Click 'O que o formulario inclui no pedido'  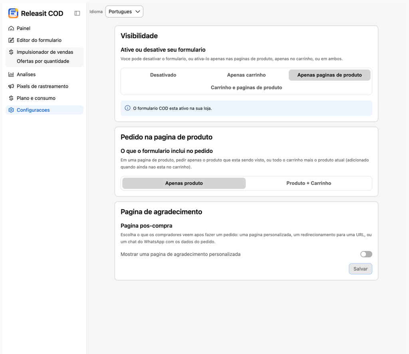[167, 151]
